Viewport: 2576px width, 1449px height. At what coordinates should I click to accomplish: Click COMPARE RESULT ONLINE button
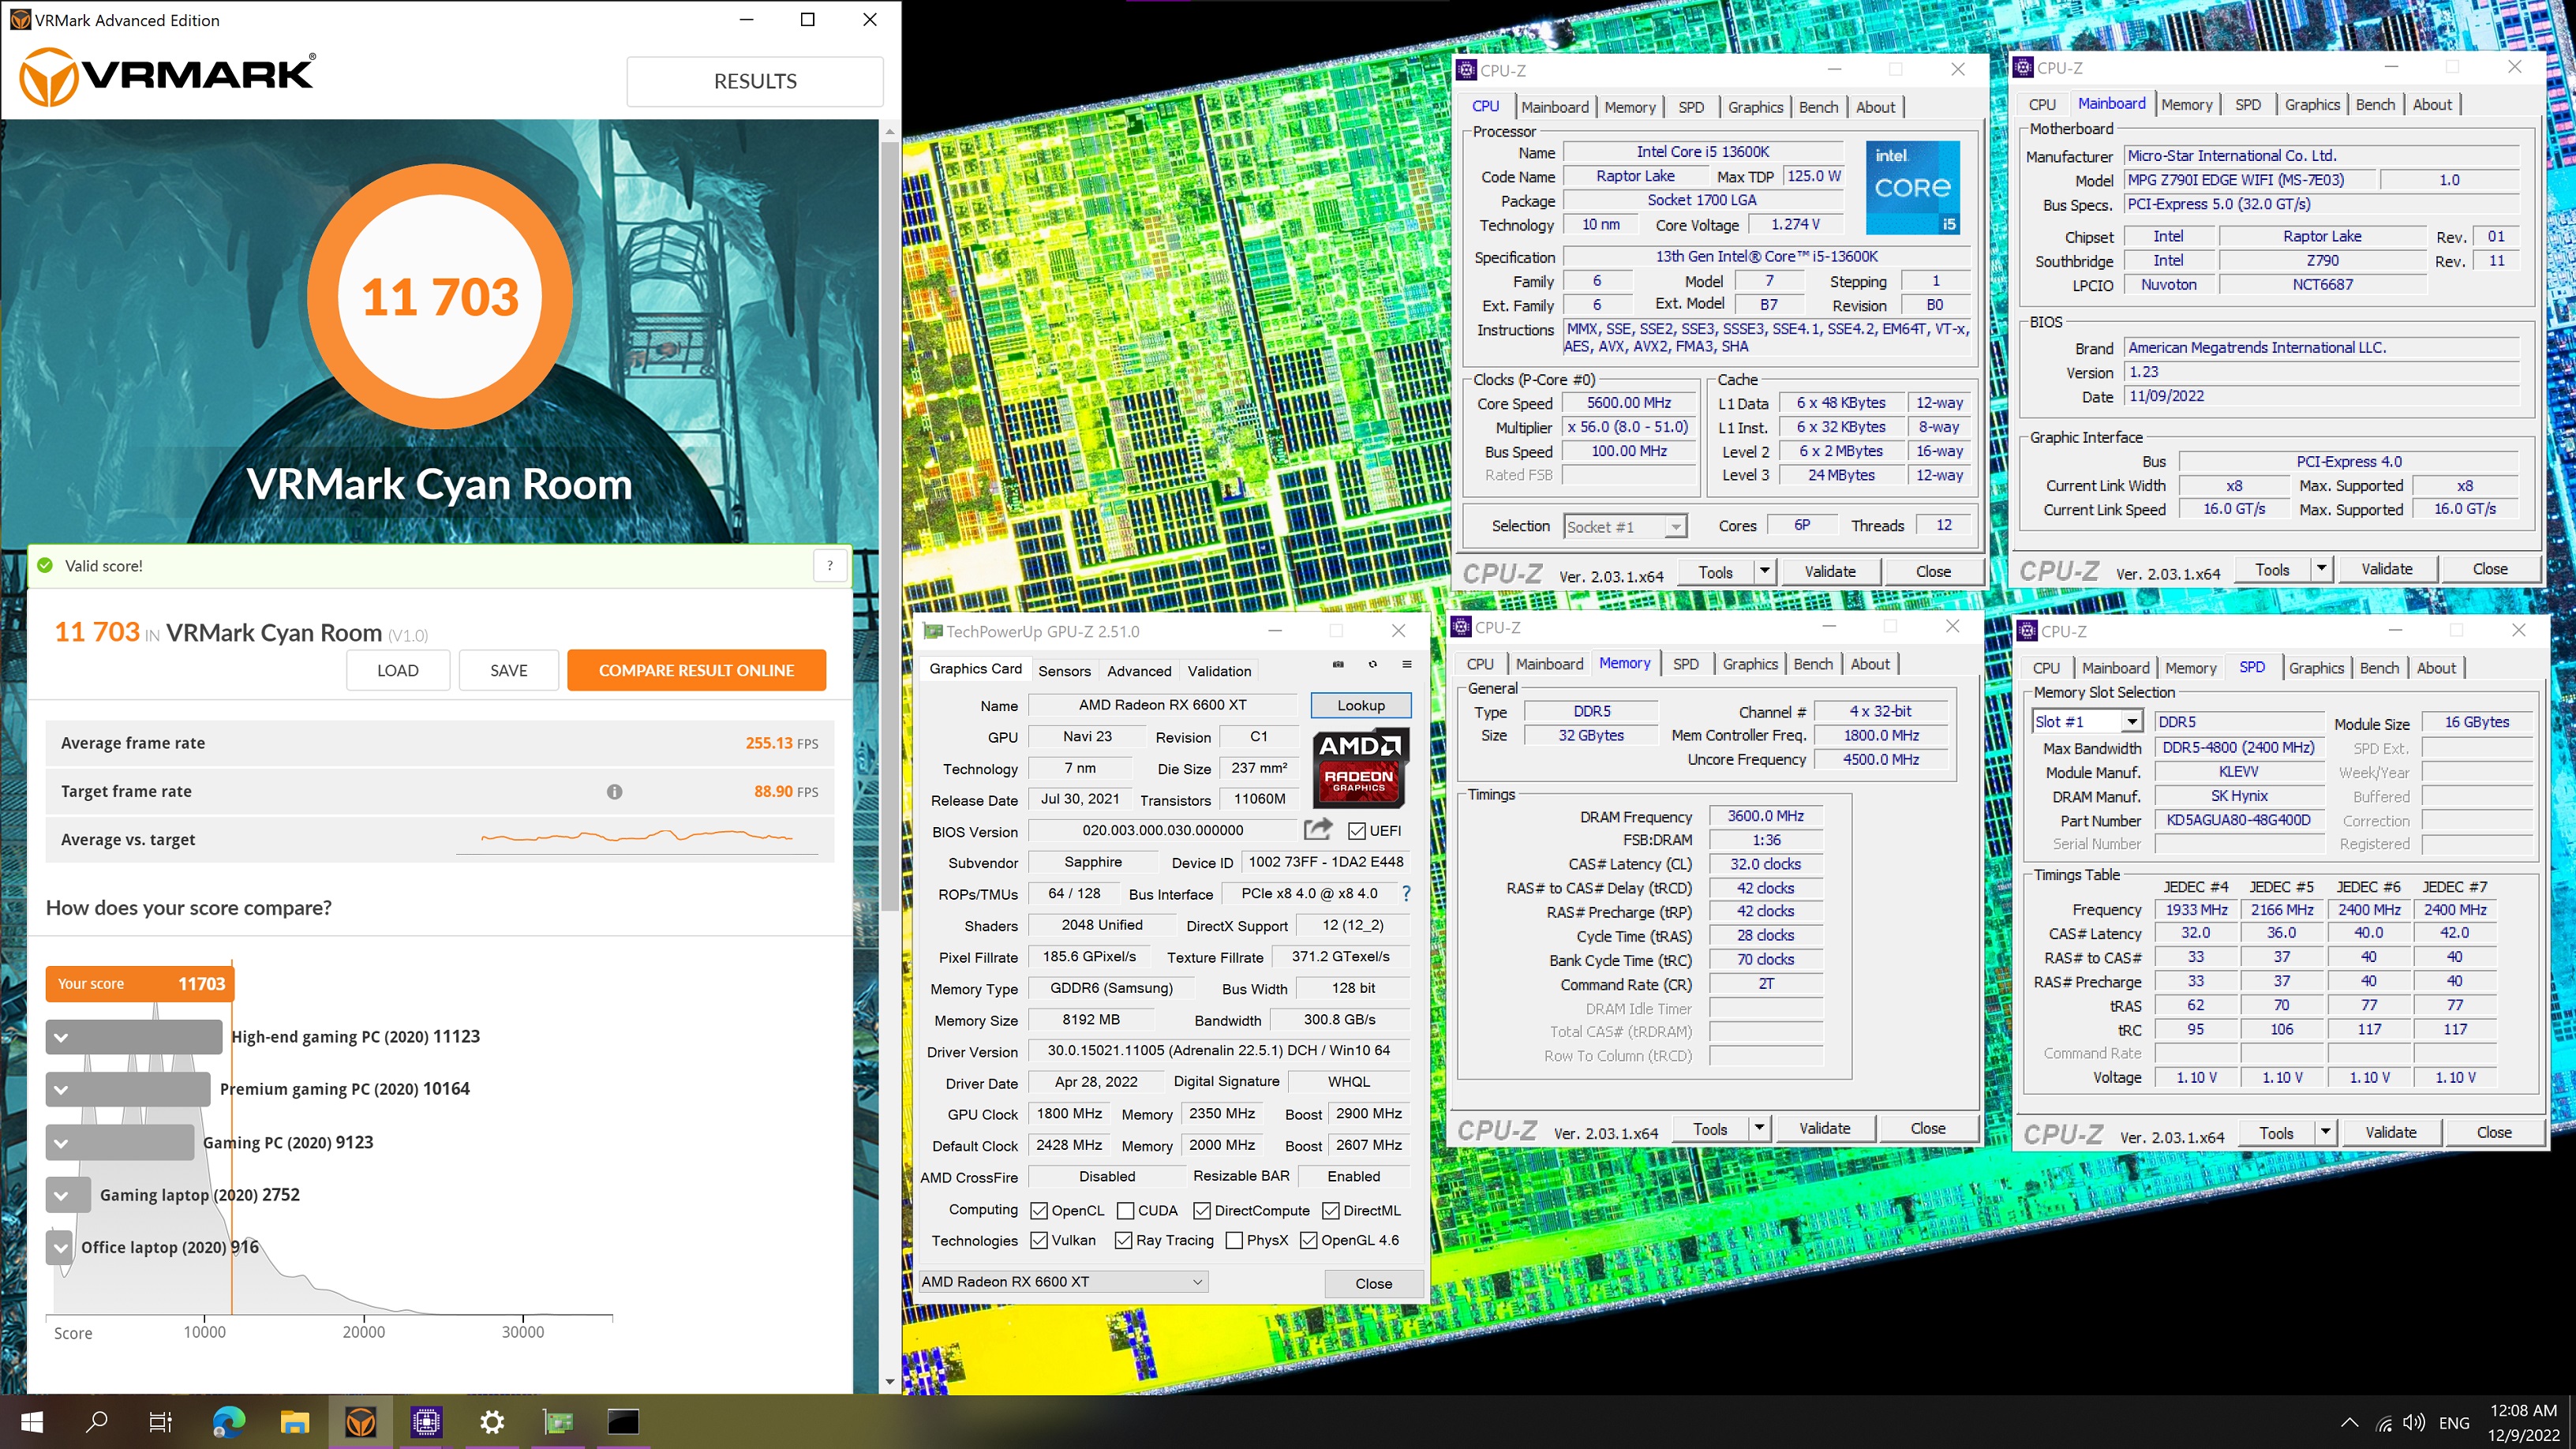point(696,670)
